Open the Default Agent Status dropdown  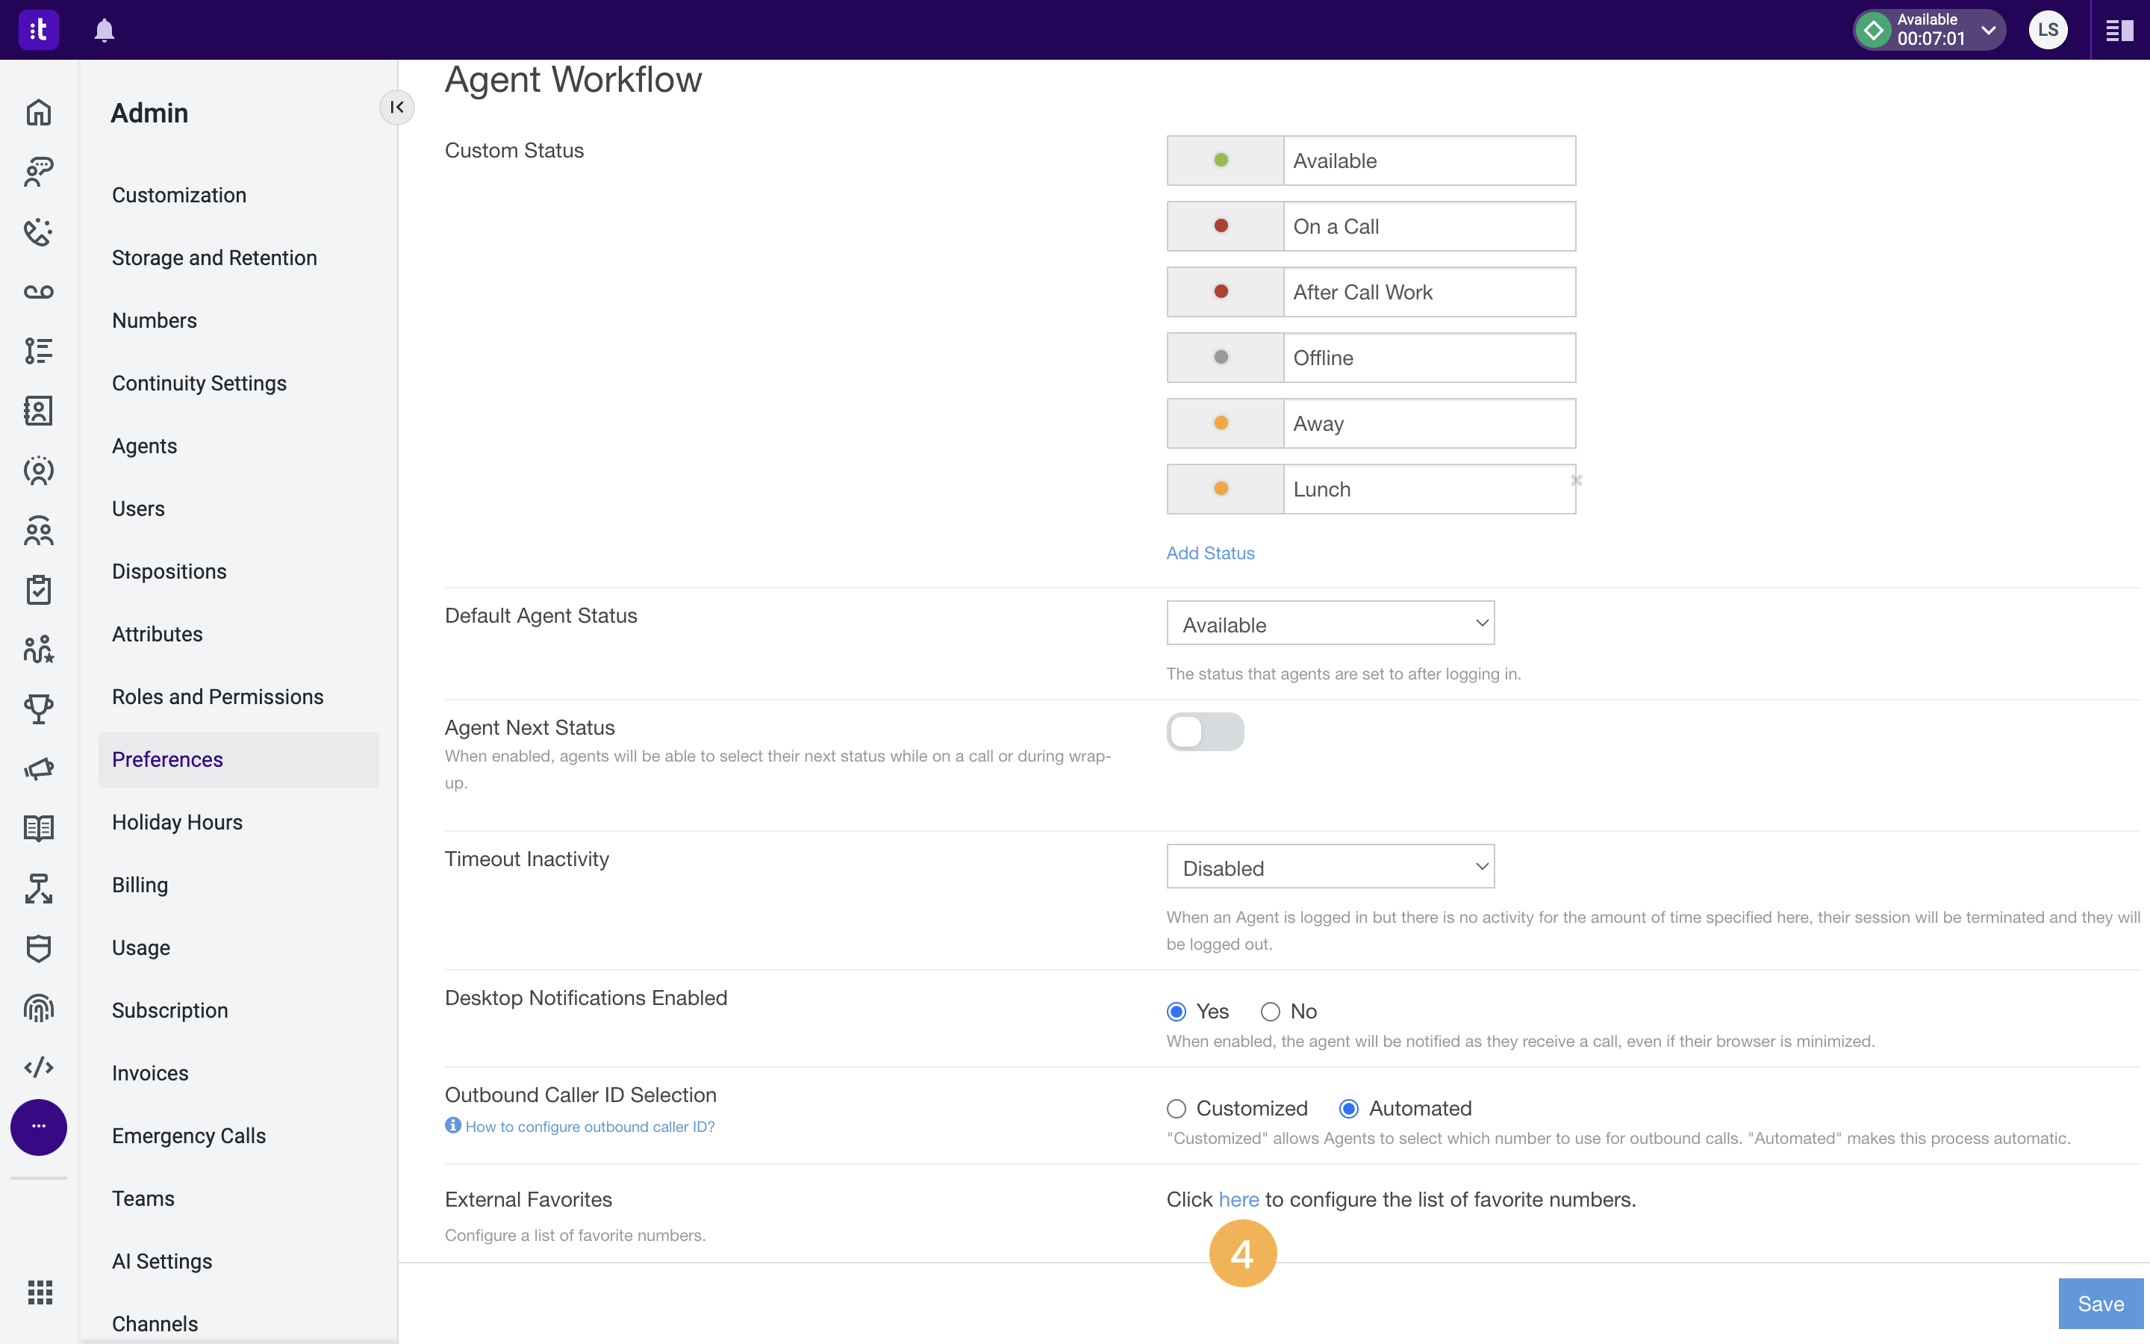[1330, 623]
